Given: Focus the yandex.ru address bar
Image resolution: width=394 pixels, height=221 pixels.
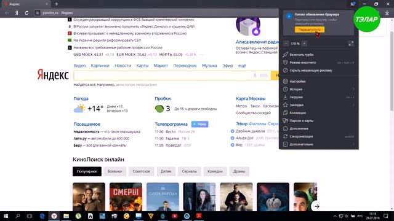Looking at the screenshot, I should tap(156, 13).
